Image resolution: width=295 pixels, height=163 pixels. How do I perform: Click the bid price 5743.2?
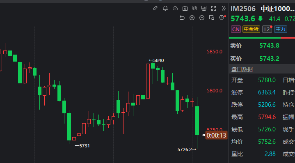pos(269,59)
